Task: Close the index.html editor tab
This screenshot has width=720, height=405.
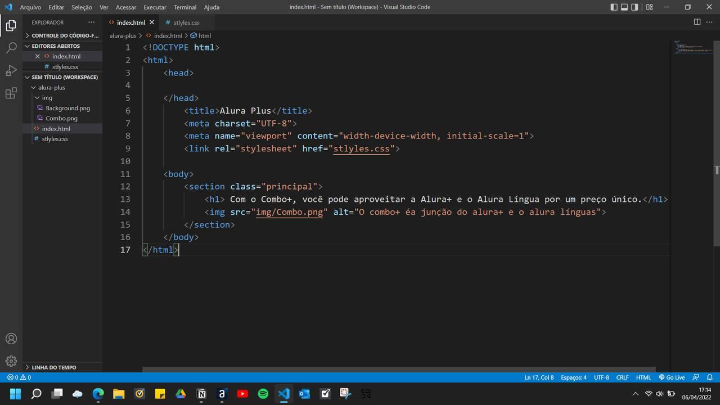Action: click(x=152, y=22)
